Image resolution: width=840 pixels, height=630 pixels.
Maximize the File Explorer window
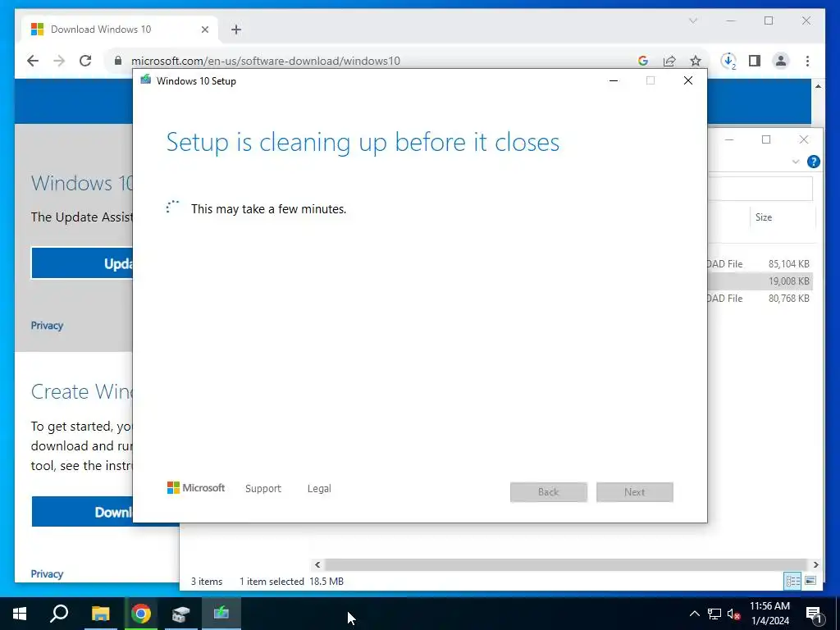pyautogui.click(x=766, y=139)
